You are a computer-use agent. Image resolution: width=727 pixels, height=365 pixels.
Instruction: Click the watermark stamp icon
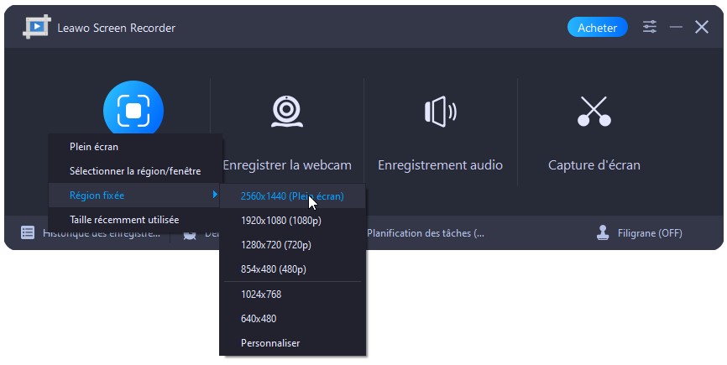click(602, 232)
